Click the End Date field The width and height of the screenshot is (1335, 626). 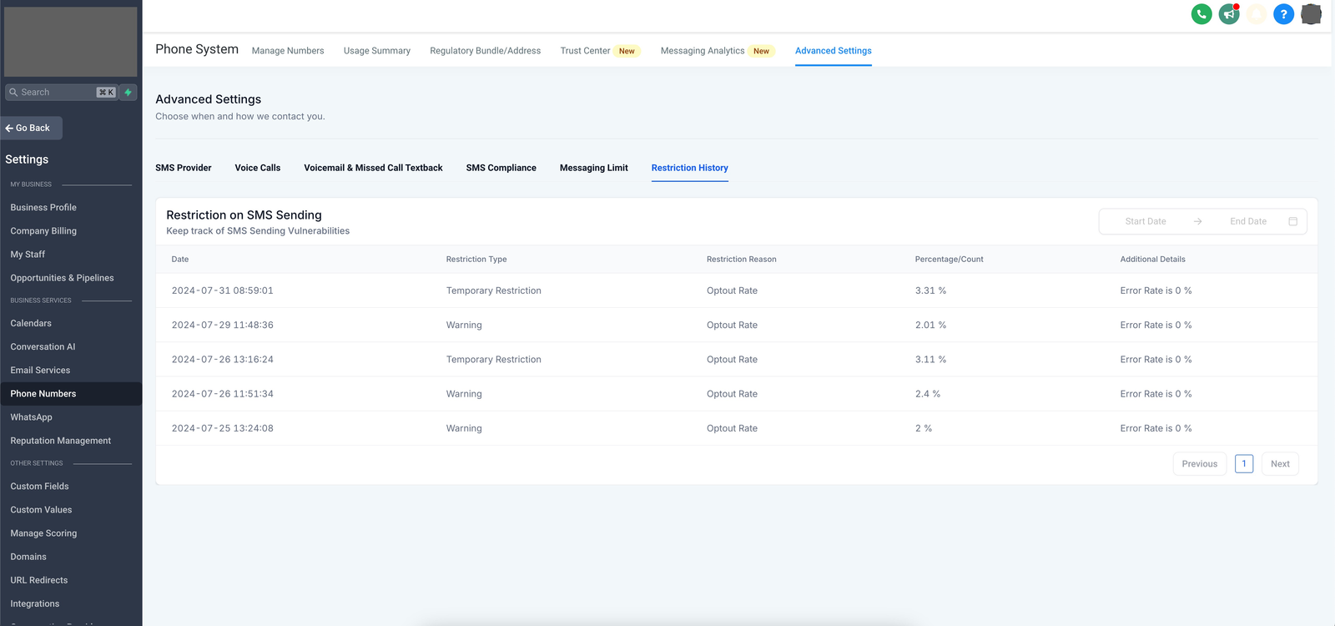pos(1247,221)
